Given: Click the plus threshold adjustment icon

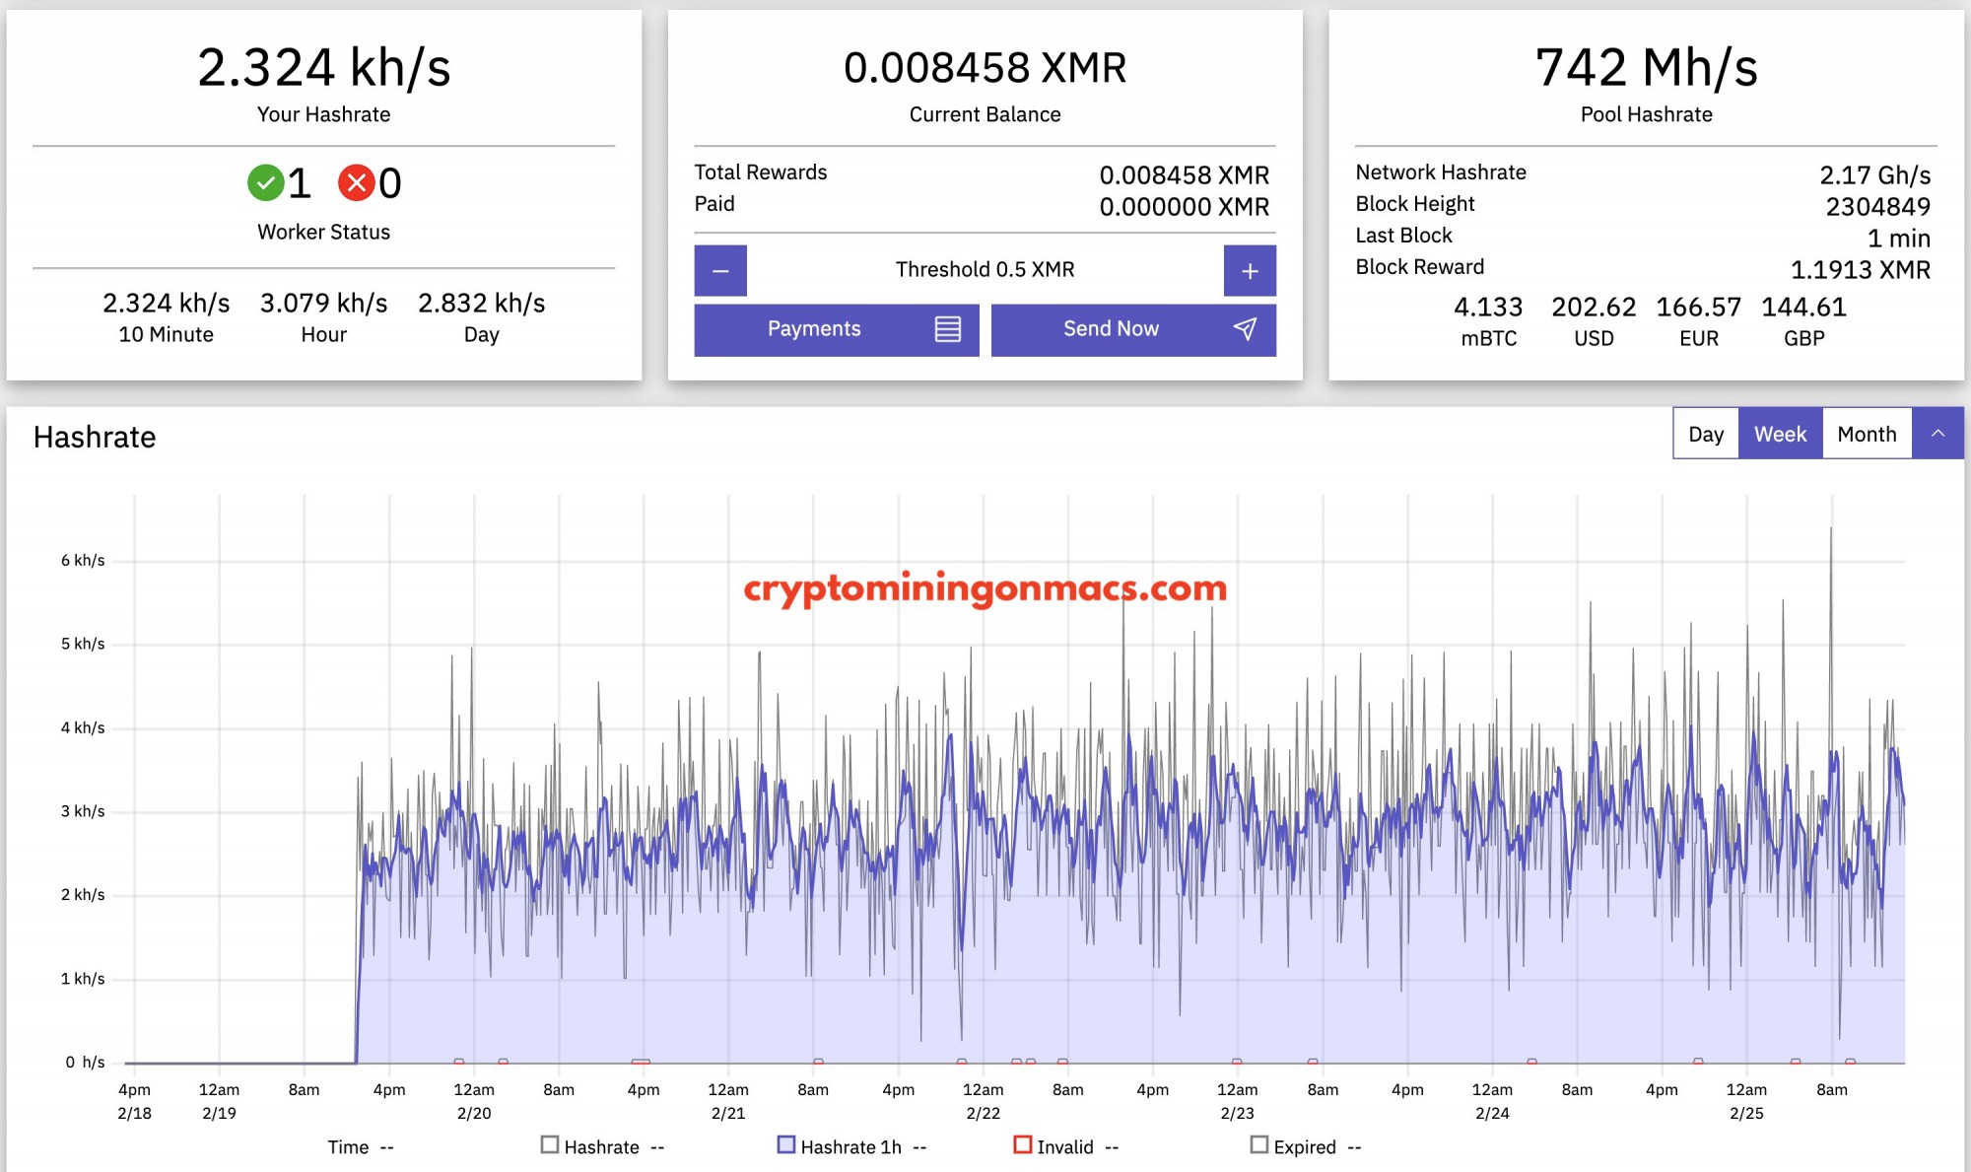Looking at the screenshot, I should (x=1252, y=268).
